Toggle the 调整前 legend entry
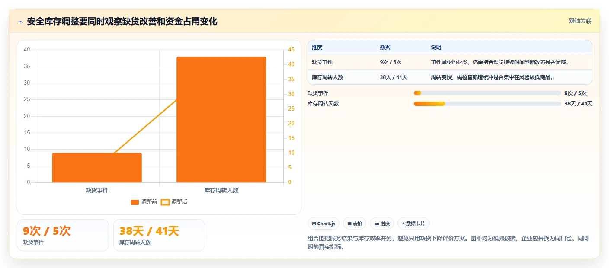Screen dimensions: 609x268 click(x=144, y=202)
